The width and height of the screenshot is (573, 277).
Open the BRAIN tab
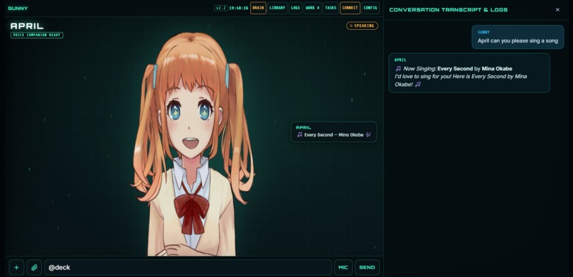pos(258,8)
